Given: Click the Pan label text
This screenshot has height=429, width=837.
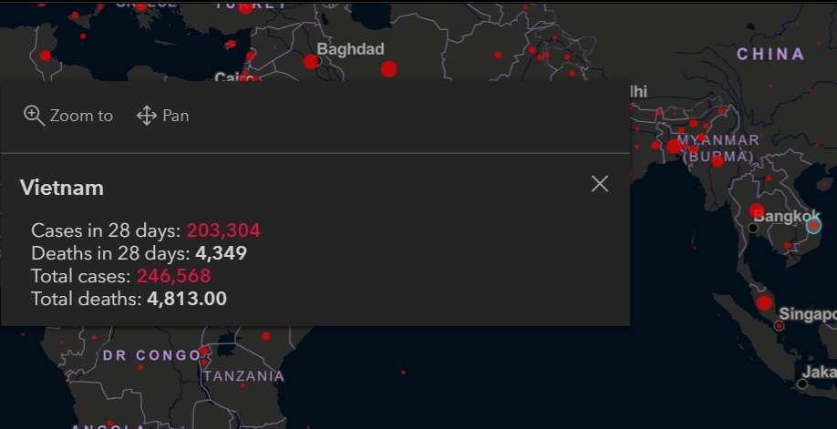Looking at the screenshot, I should point(176,116).
